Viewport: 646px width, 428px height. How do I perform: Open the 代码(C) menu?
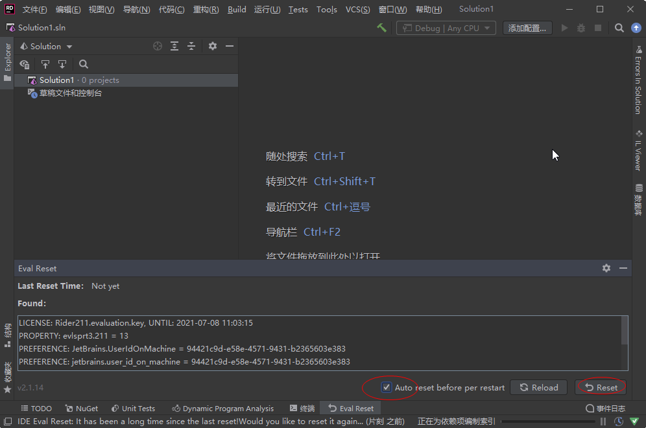[x=171, y=10]
